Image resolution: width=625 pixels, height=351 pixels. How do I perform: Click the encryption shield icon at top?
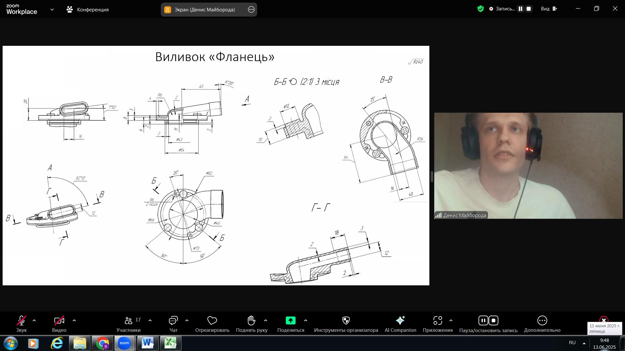click(480, 9)
